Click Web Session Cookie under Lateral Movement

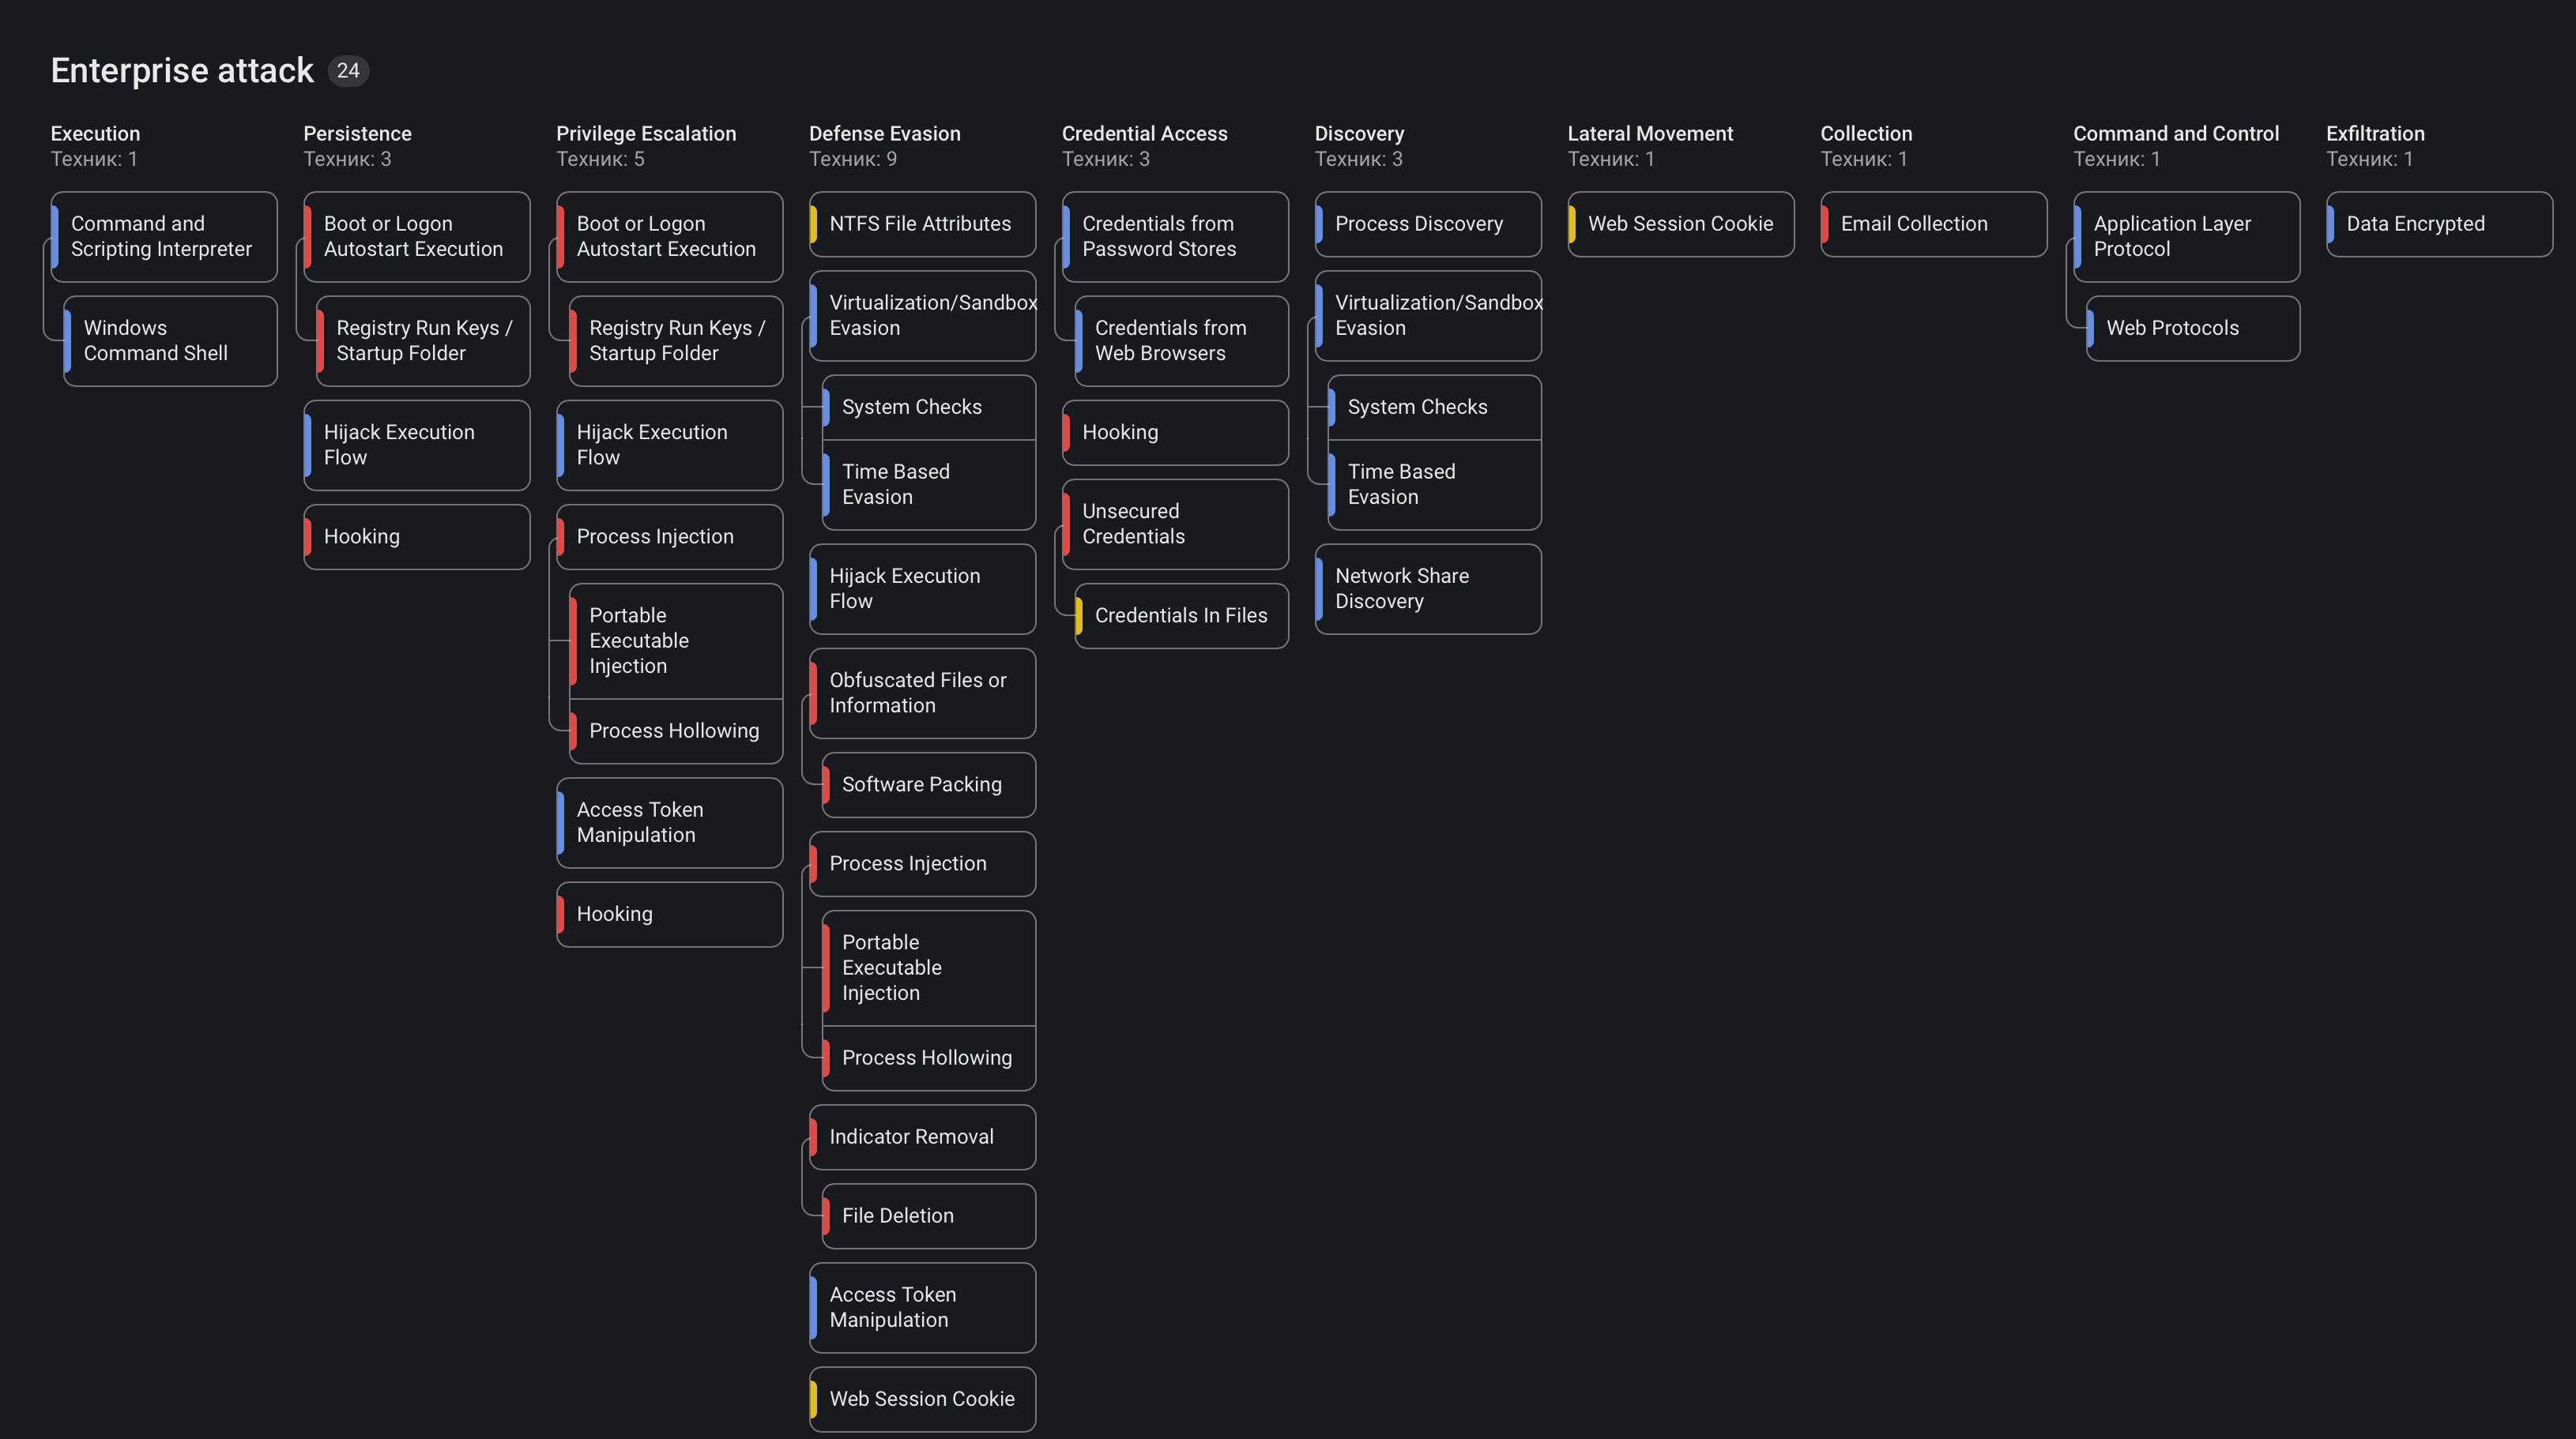(x=1680, y=224)
